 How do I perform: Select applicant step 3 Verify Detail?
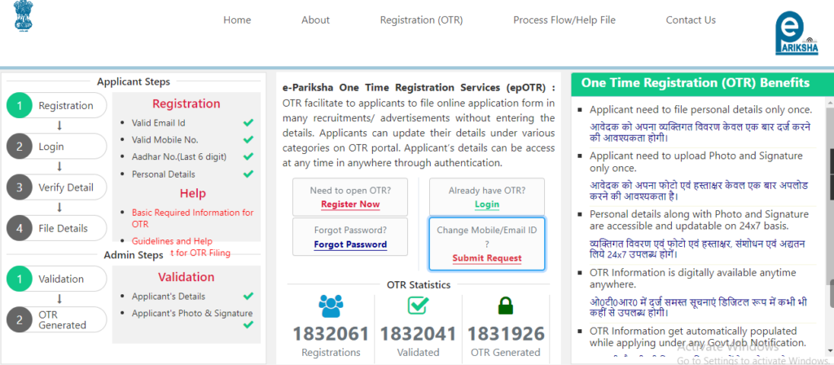click(57, 187)
